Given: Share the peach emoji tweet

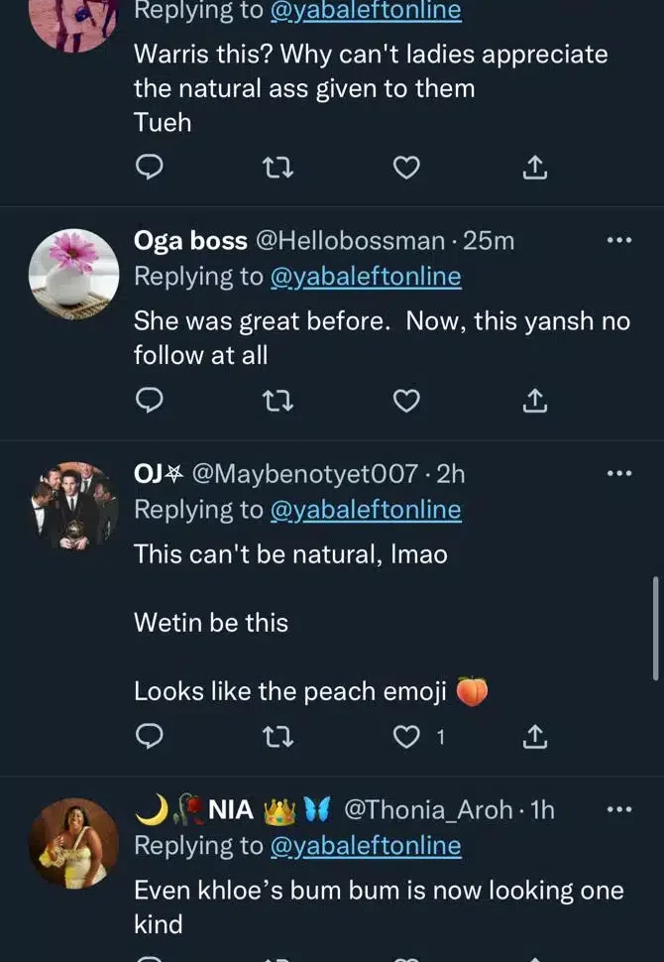Looking at the screenshot, I should pyautogui.click(x=534, y=737).
